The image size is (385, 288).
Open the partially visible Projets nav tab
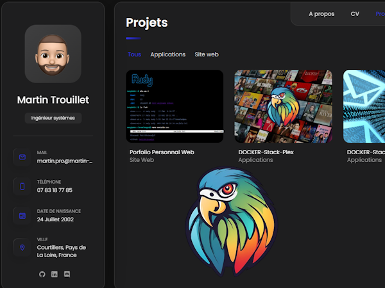380,14
